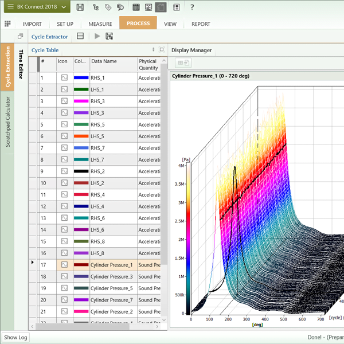This screenshot has width=344, height=344.
Task: Click the graph icon in RHS_1 row
Action: (x=64, y=77)
